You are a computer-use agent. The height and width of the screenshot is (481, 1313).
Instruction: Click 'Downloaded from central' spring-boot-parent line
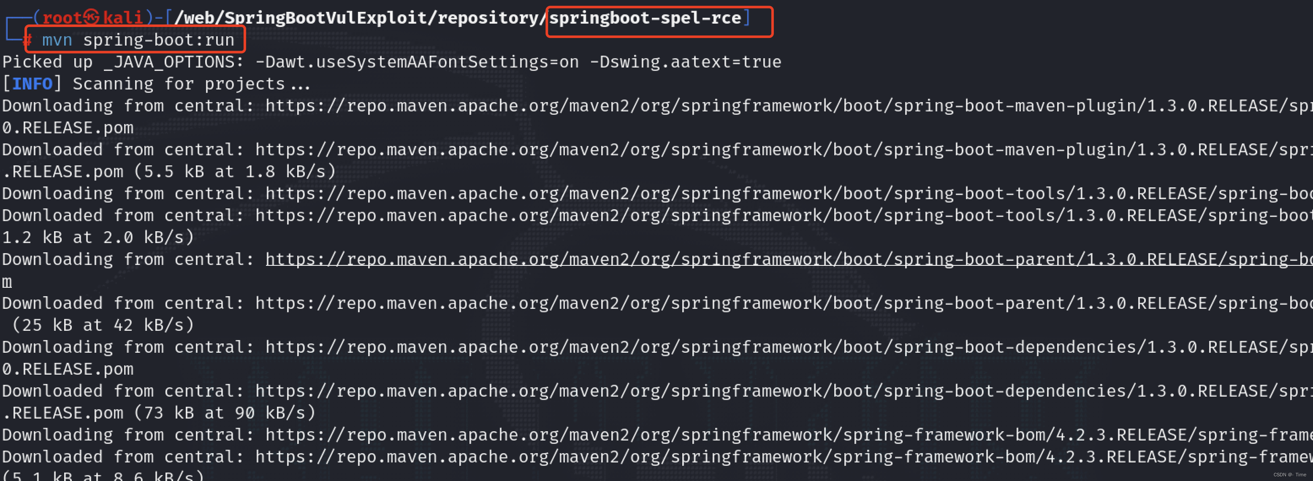(x=657, y=303)
